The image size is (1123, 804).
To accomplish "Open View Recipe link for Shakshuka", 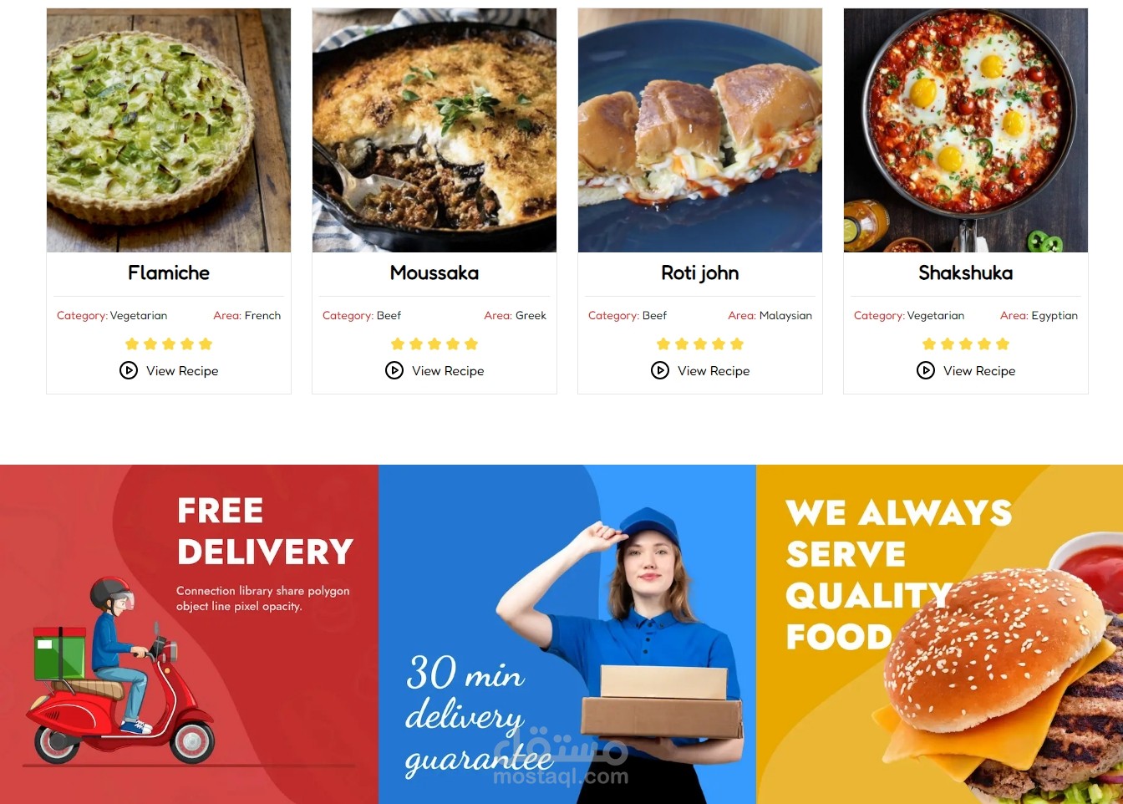I will pos(979,371).
